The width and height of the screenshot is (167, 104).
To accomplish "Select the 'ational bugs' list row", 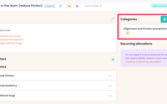I will pos(58,96).
